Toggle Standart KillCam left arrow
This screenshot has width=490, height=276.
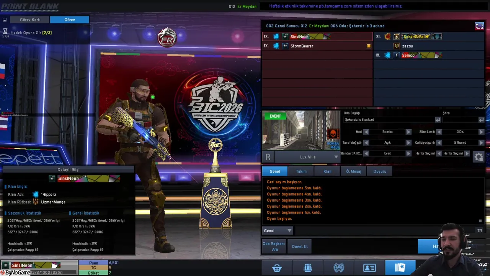pyautogui.click(x=366, y=153)
